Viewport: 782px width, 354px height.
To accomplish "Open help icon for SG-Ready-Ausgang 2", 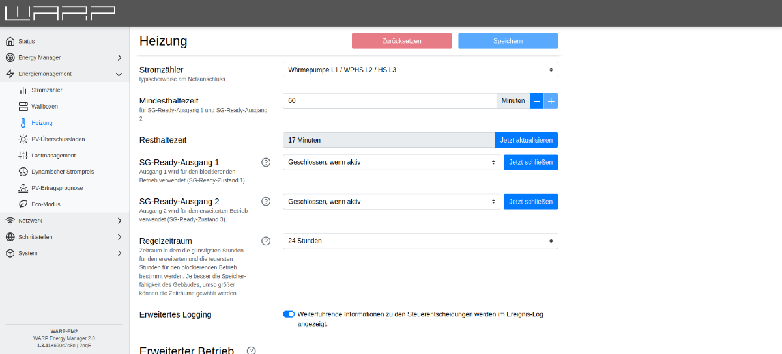I will click(x=266, y=202).
